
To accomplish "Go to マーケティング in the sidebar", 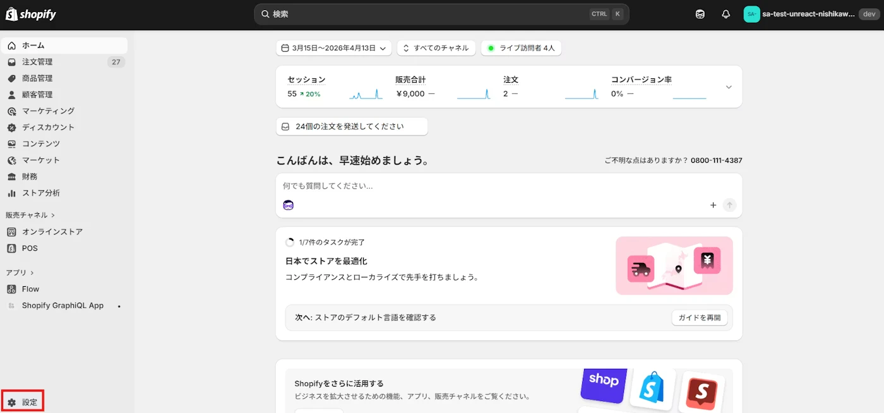I will point(64,111).
